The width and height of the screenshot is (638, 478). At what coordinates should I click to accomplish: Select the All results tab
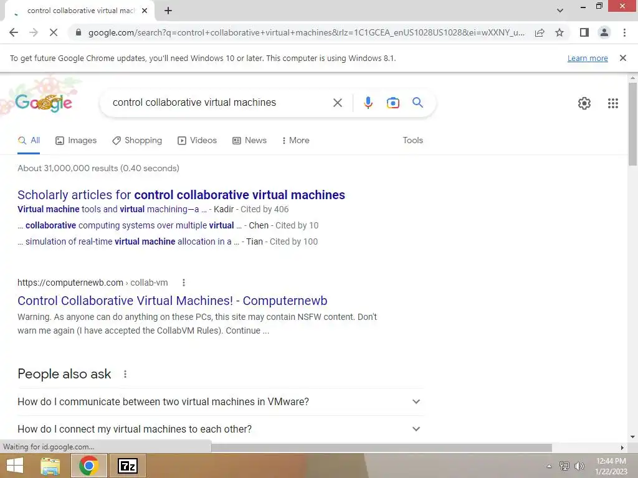click(x=29, y=140)
